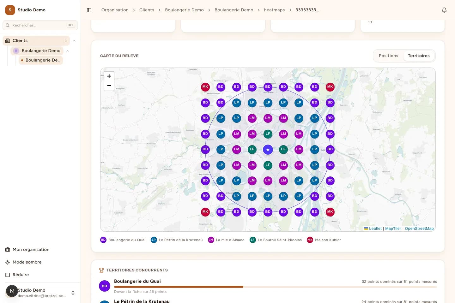Click the purple B badge of Boulangerie Demo

click(x=16, y=51)
